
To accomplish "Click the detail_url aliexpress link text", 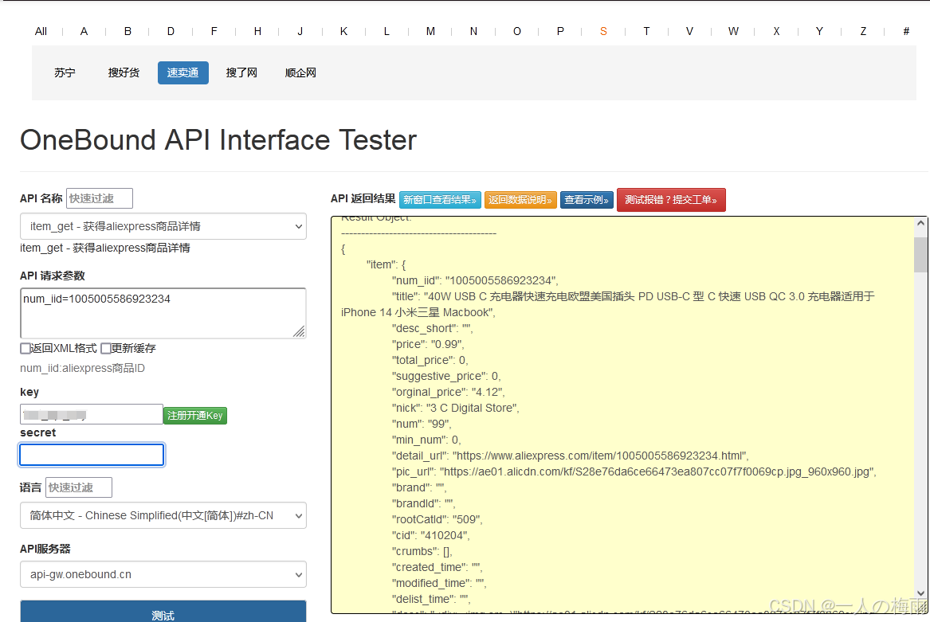I will point(598,456).
